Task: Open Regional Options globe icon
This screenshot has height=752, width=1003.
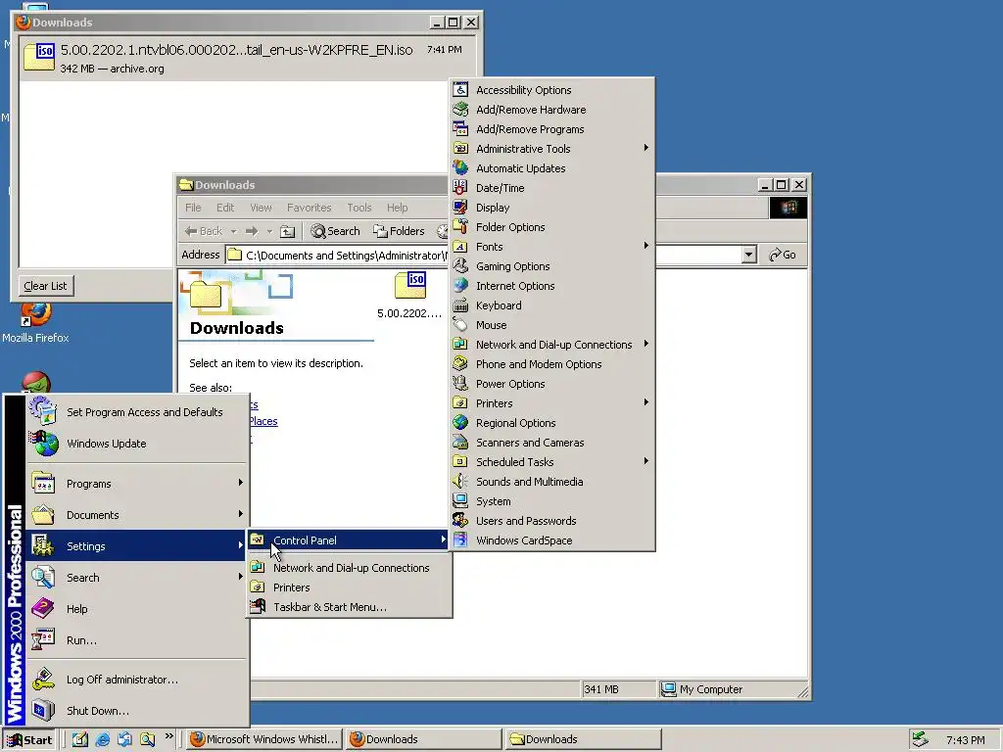Action: (460, 423)
